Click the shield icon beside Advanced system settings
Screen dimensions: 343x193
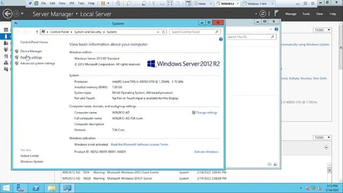click(17, 63)
